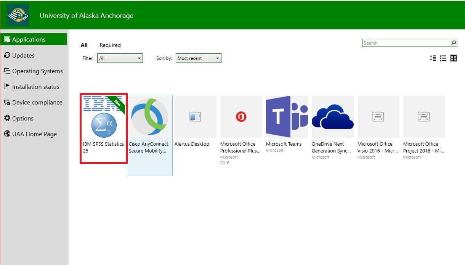Go to Updates in the sidebar
This screenshot has width=465, height=265.
click(x=23, y=55)
